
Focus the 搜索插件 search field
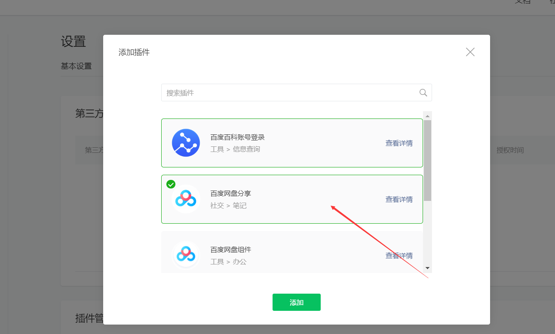click(x=296, y=93)
